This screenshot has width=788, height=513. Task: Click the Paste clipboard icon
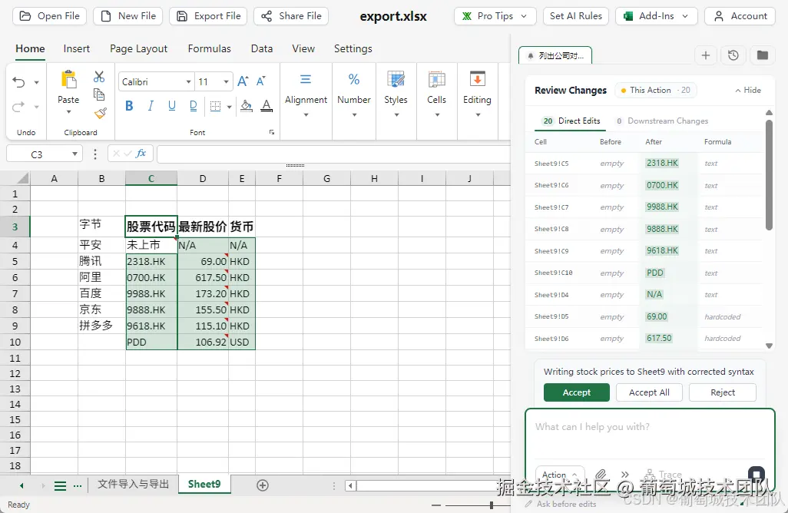(68, 79)
